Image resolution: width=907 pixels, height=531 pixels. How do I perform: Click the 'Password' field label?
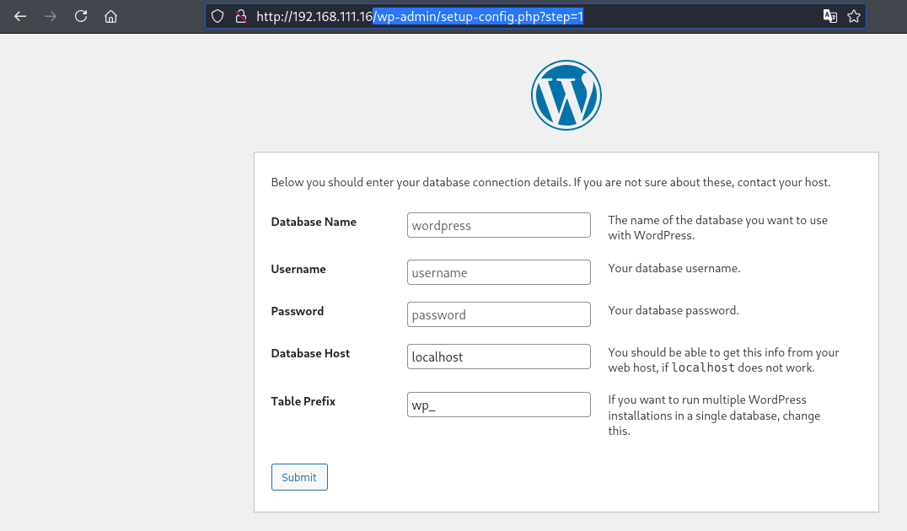click(x=298, y=311)
